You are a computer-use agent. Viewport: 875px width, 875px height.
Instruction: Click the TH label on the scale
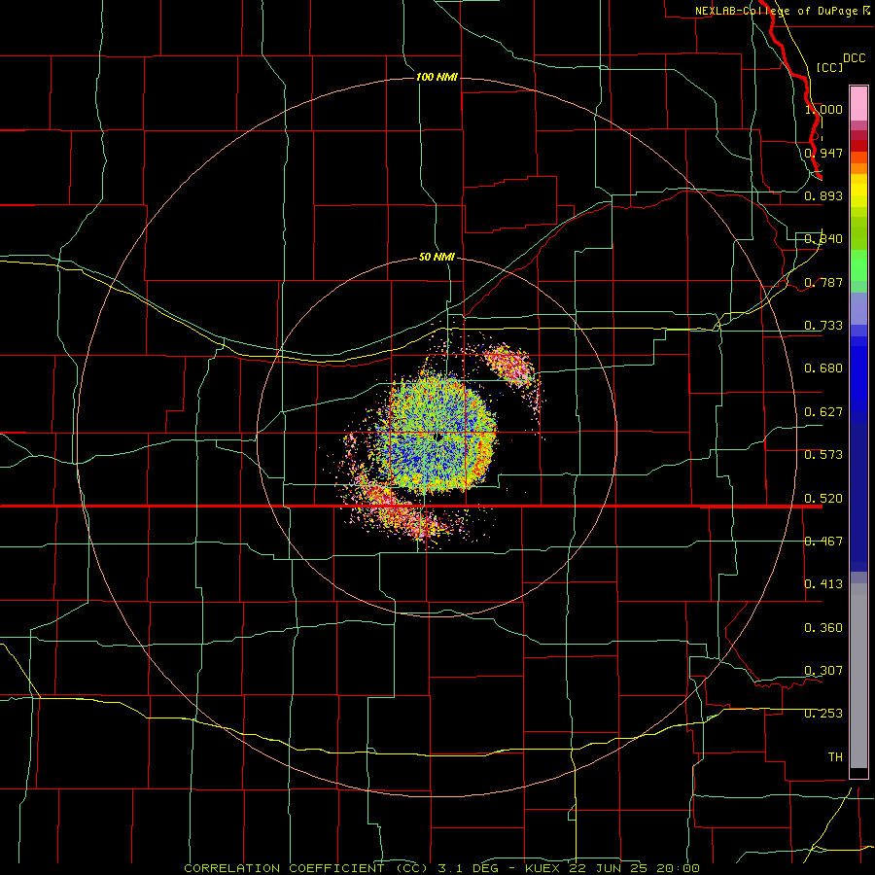tap(835, 757)
